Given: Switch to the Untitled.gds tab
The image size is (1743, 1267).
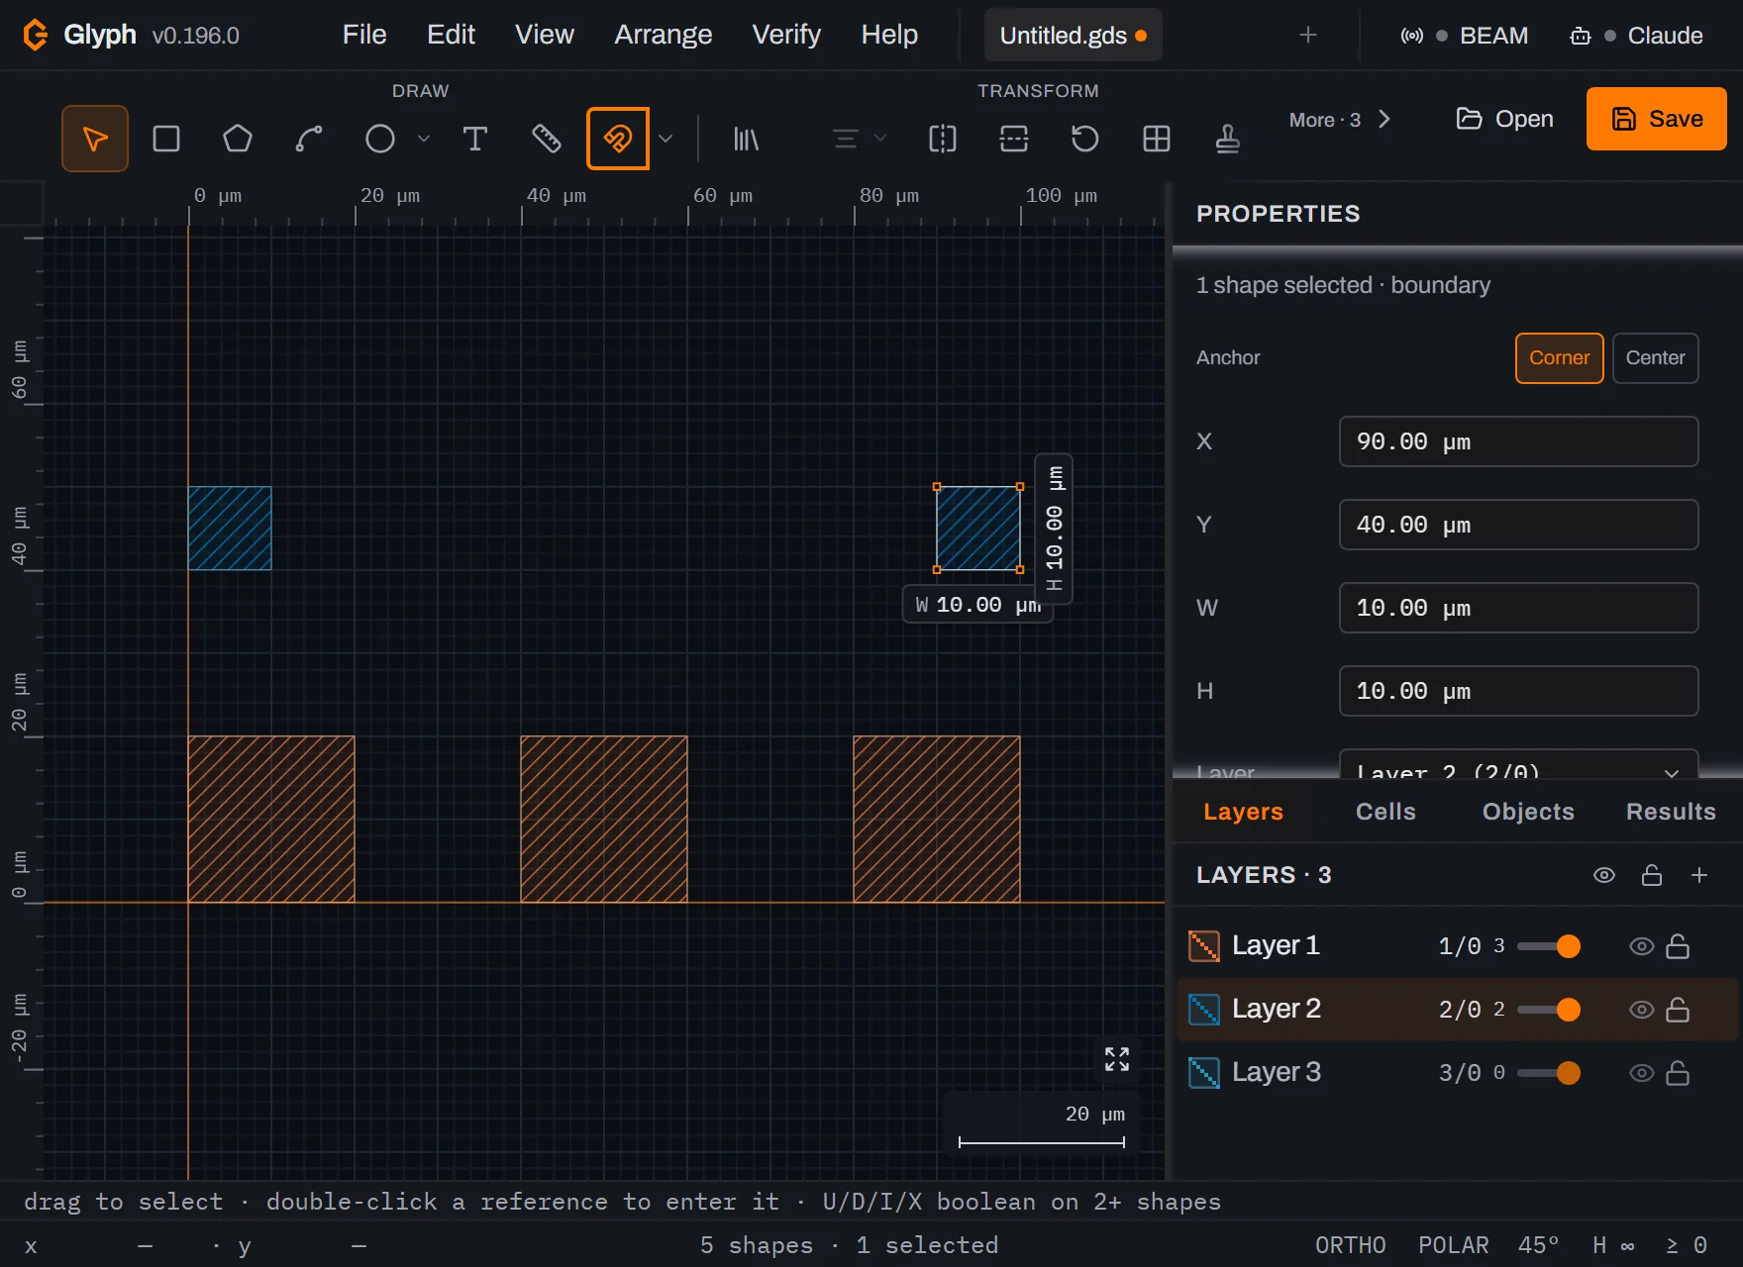Looking at the screenshot, I should (x=1074, y=36).
